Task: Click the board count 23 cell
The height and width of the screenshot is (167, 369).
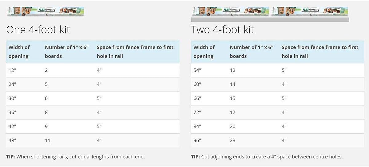Action: (x=232, y=140)
